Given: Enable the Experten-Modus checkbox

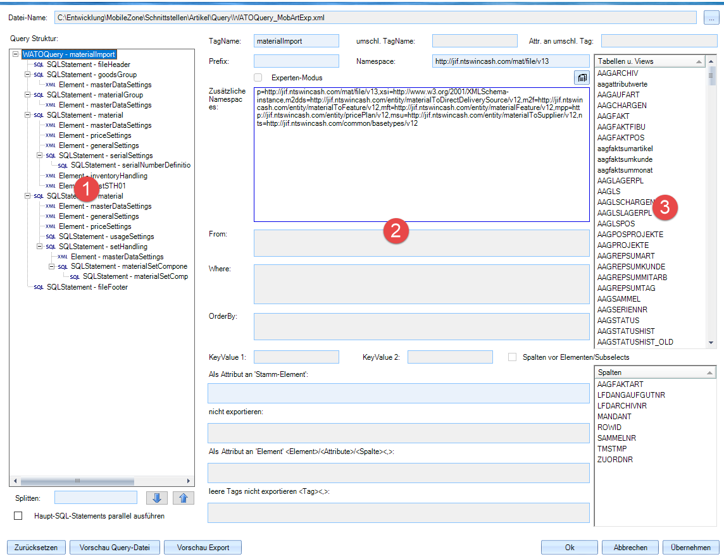Looking at the screenshot, I should pos(258,77).
